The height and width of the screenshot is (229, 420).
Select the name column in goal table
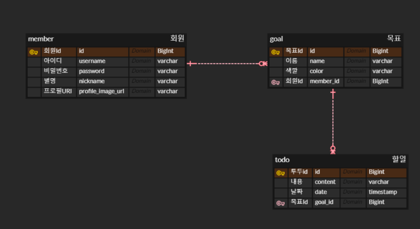tap(325, 61)
